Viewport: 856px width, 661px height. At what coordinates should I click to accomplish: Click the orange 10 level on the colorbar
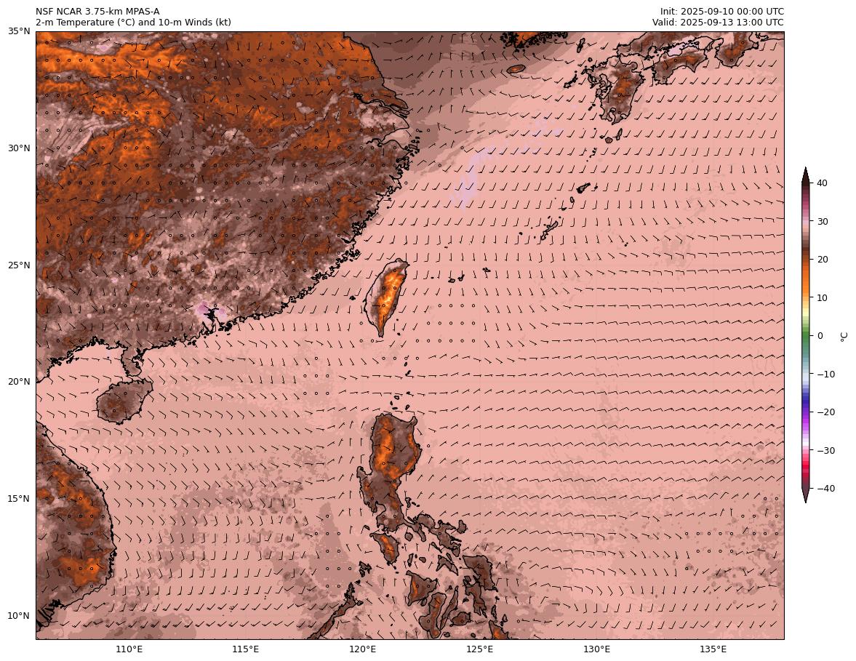(x=806, y=297)
